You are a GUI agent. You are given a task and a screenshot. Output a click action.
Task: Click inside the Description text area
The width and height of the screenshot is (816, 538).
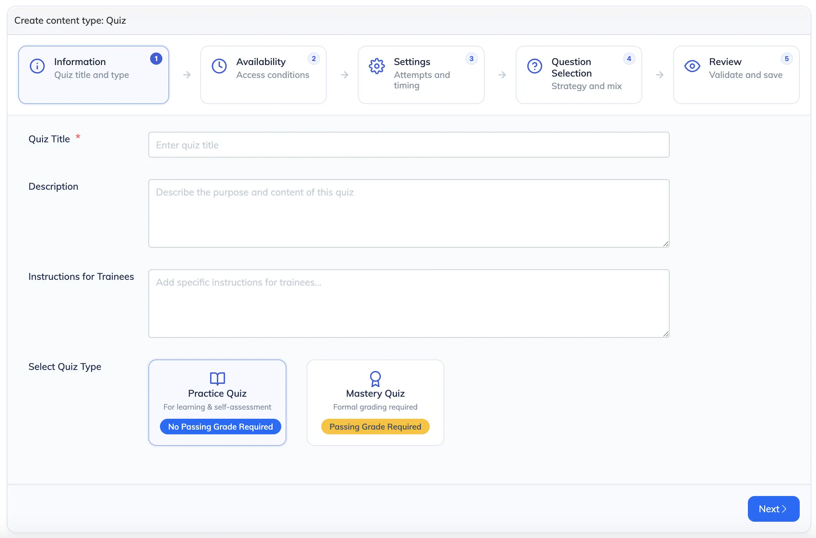click(x=408, y=213)
